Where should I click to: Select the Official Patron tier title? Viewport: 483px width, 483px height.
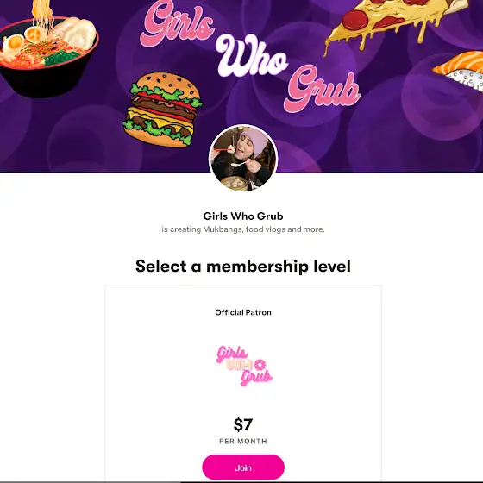tap(243, 312)
